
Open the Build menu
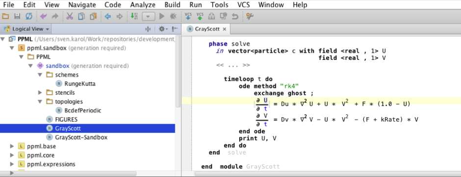pyautogui.click(x=173, y=5)
